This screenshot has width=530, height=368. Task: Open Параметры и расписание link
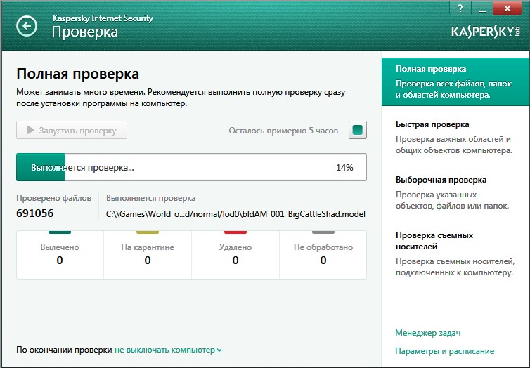pos(445,351)
